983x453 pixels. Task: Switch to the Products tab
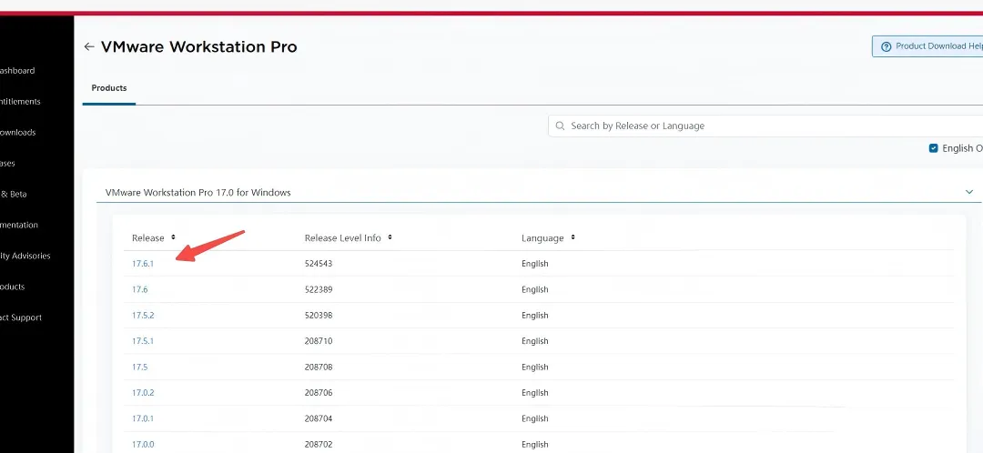[109, 88]
